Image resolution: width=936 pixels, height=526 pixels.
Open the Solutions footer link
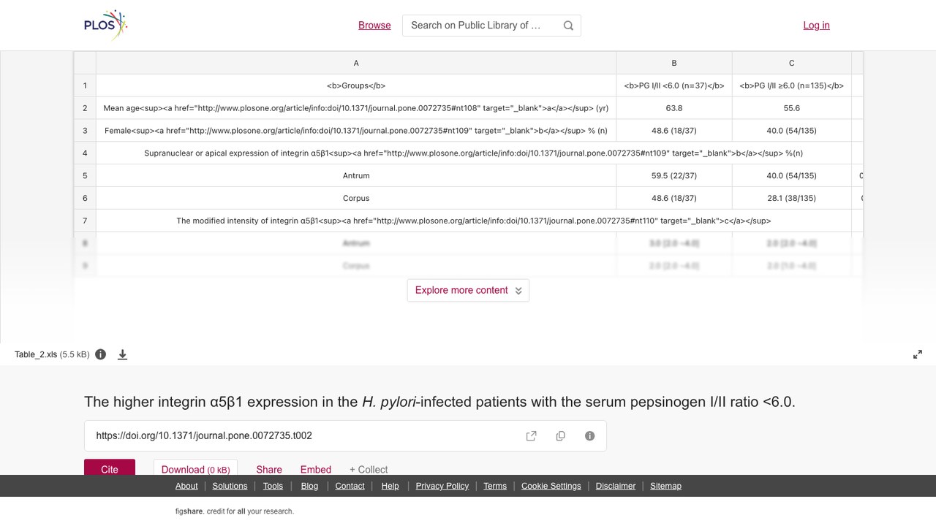point(230,486)
